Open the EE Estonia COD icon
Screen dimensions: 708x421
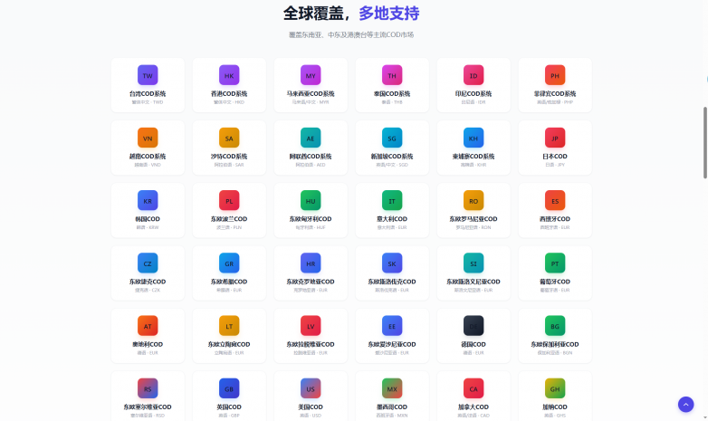point(392,326)
